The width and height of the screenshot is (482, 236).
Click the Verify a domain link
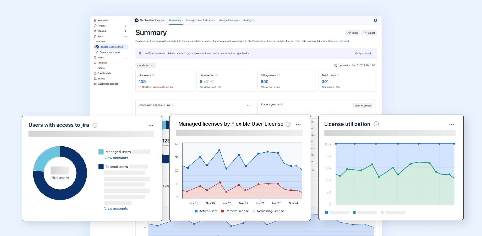point(363,53)
